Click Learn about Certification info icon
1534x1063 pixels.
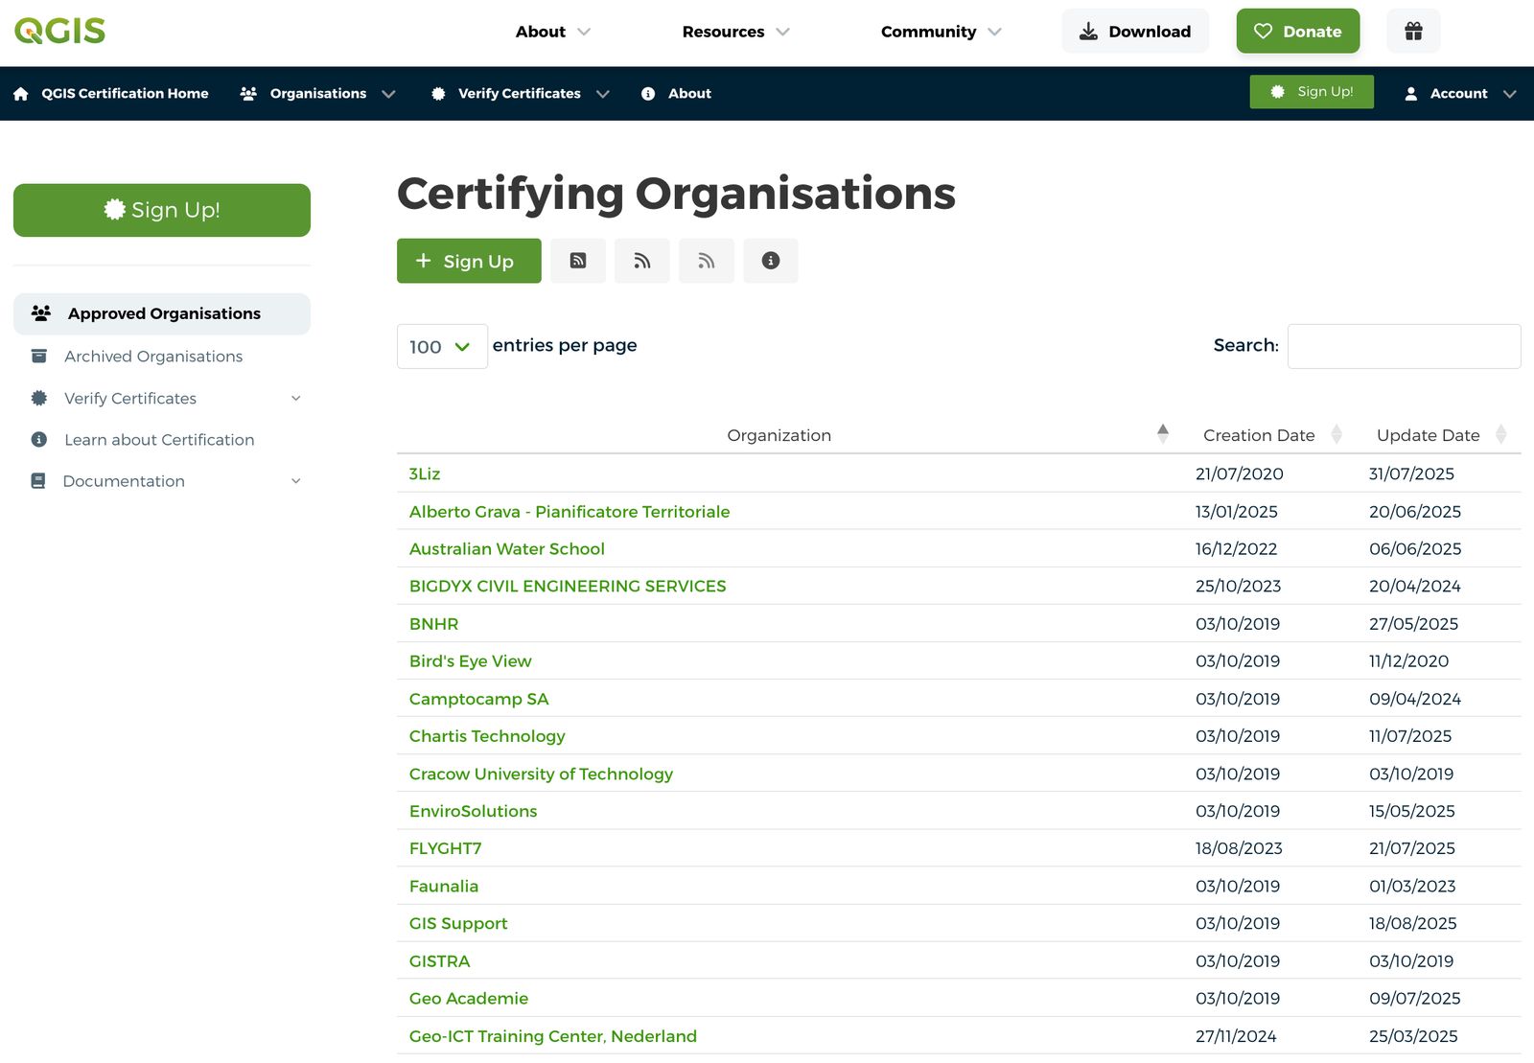click(x=39, y=439)
